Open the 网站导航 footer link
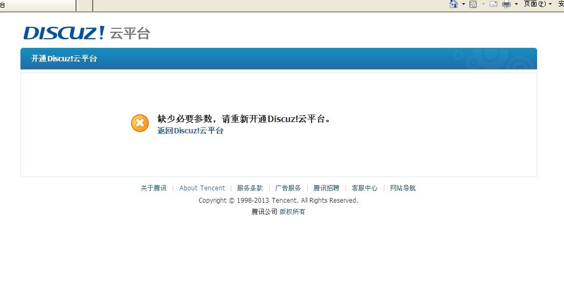Image resolution: width=564 pixels, height=292 pixels. (x=403, y=188)
